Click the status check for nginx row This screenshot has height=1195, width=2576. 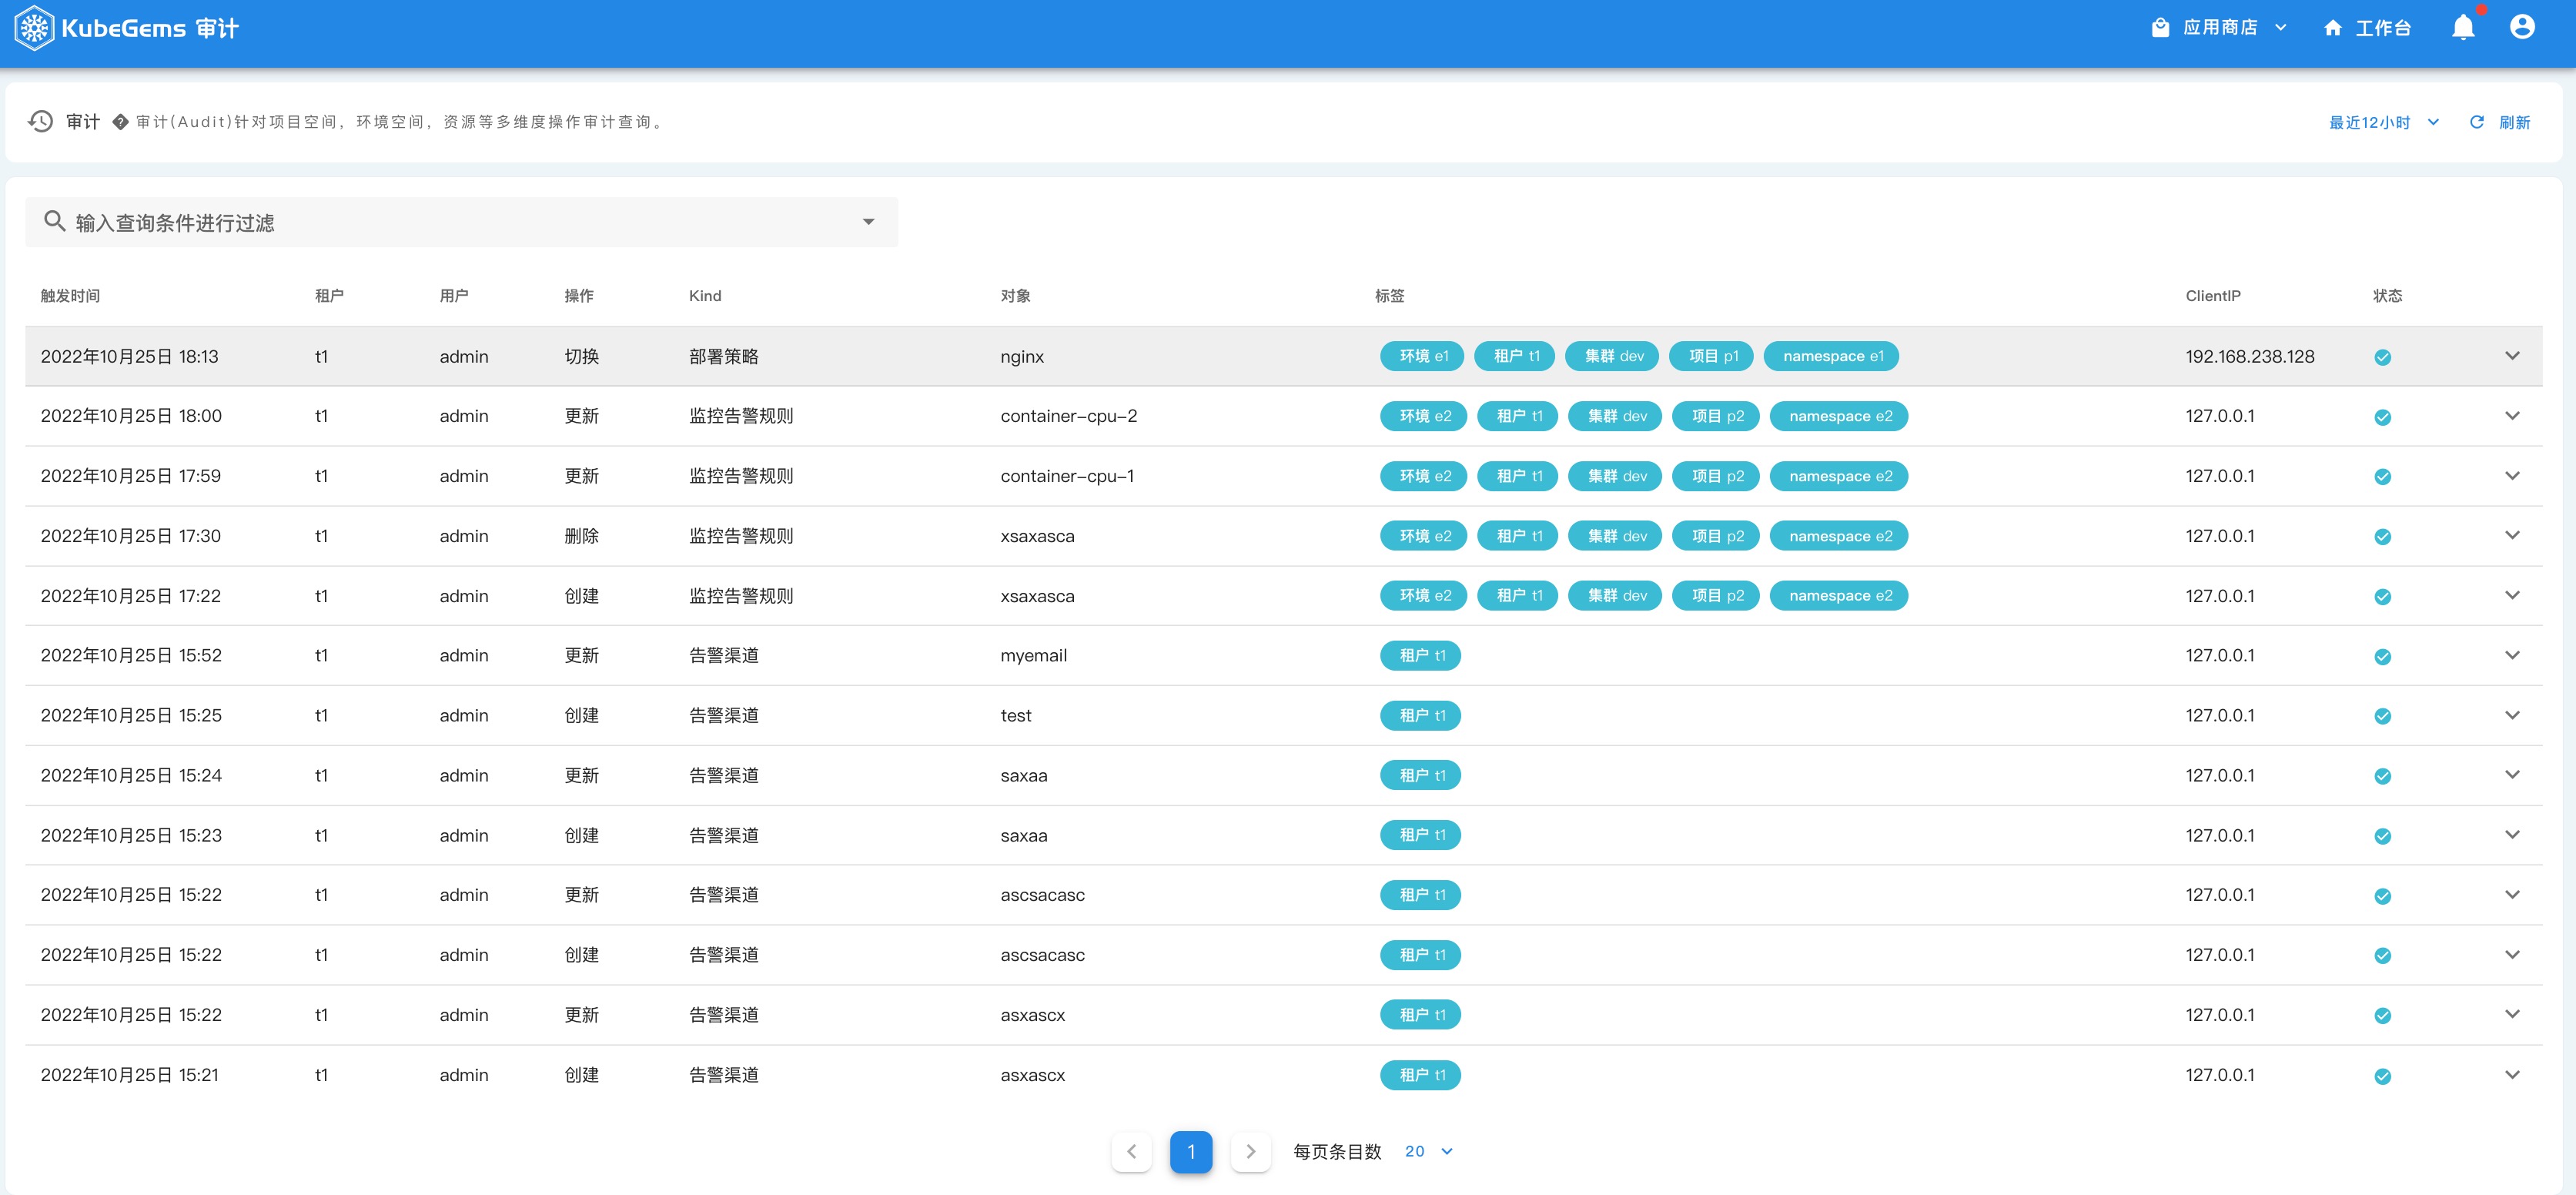coord(2383,357)
